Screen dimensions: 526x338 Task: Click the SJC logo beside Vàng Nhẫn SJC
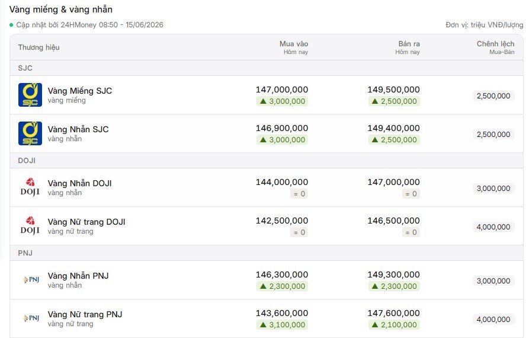(x=30, y=133)
